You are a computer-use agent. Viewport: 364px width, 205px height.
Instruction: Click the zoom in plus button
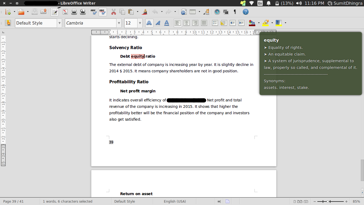(x=346, y=202)
